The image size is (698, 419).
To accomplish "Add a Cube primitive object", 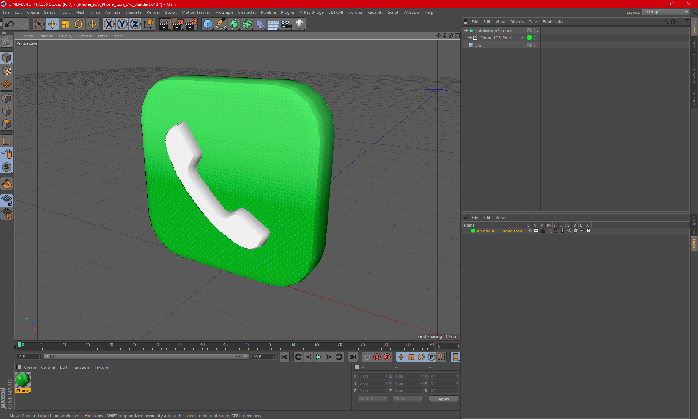I will coord(208,24).
